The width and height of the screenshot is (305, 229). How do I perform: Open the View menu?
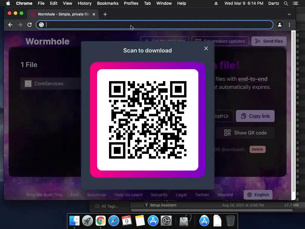tap(68, 3)
